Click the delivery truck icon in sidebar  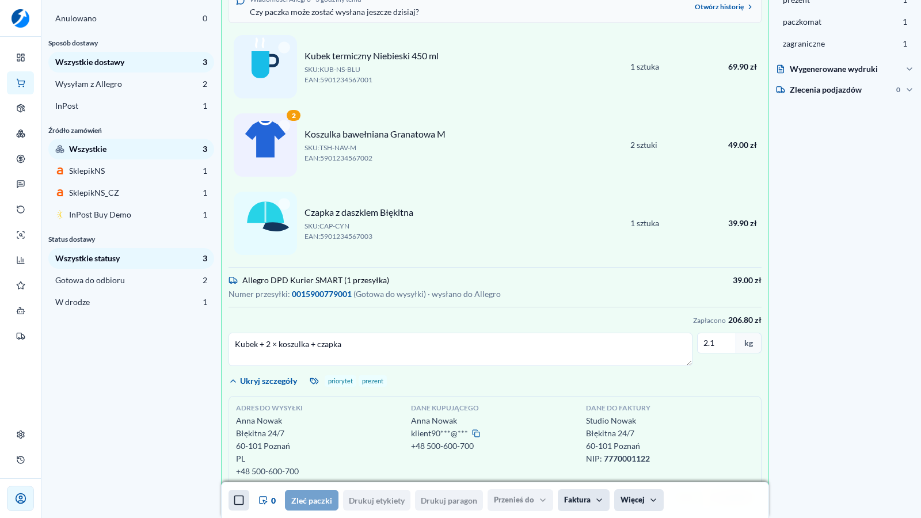(x=21, y=336)
